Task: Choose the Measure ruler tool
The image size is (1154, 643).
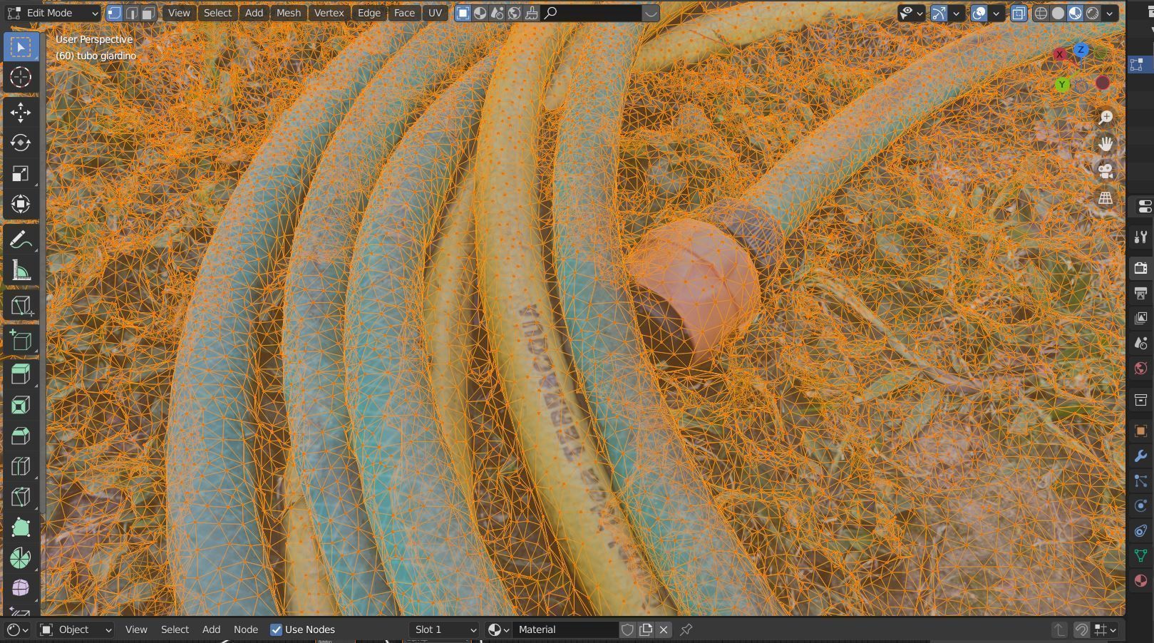Action: click(21, 271)
